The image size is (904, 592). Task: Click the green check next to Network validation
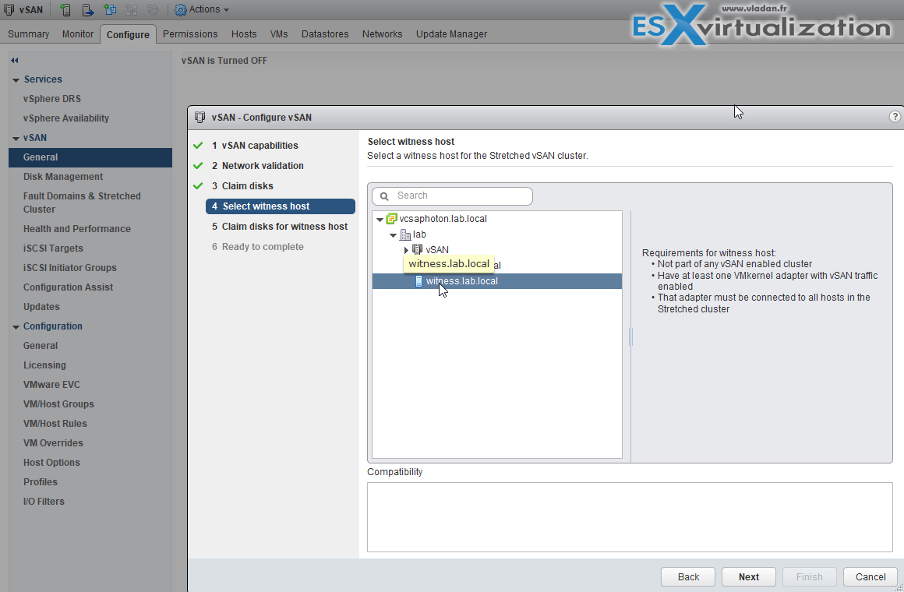[x=198, y=165]
